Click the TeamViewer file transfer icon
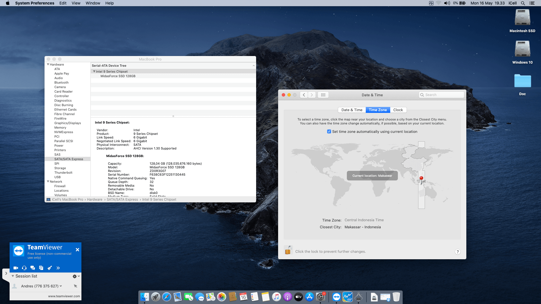 [x=41, y=268]
